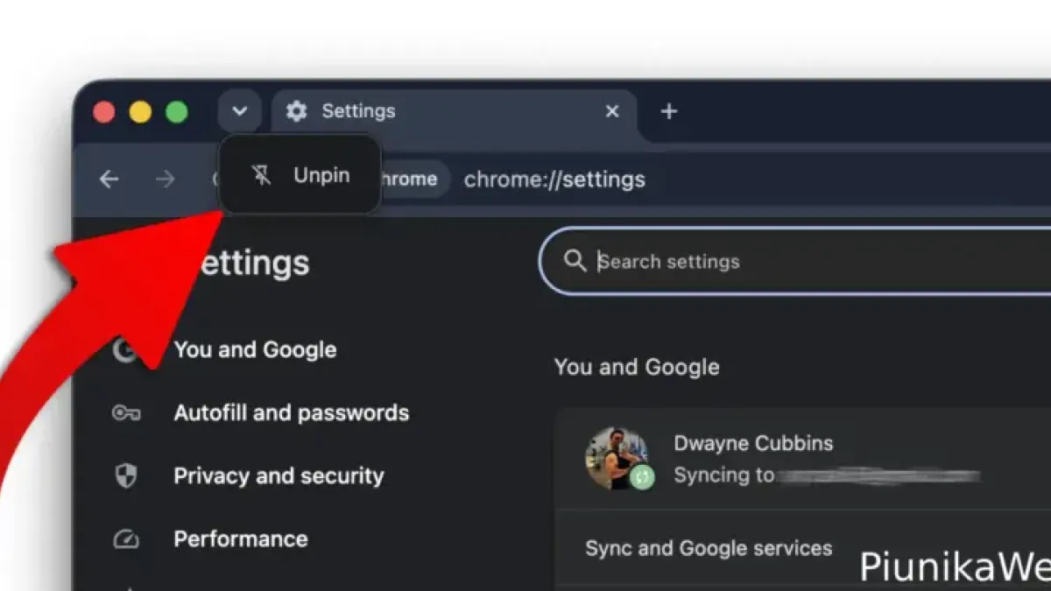
Task: Open Autofill and passwords section
Action: click(291, 412)
